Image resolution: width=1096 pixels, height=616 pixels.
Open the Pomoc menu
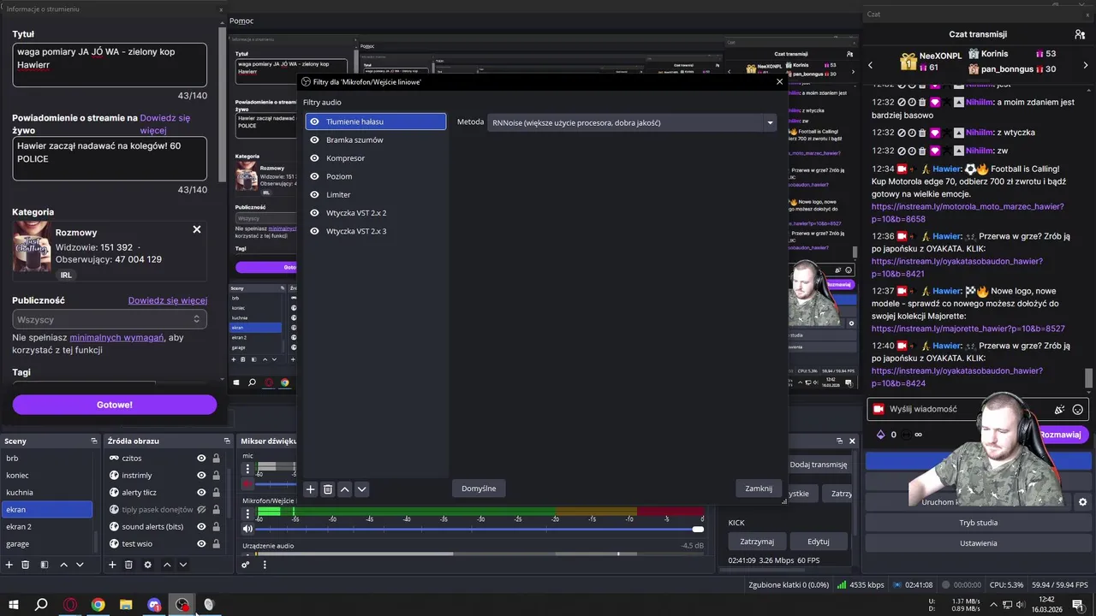tap(241, 21)
